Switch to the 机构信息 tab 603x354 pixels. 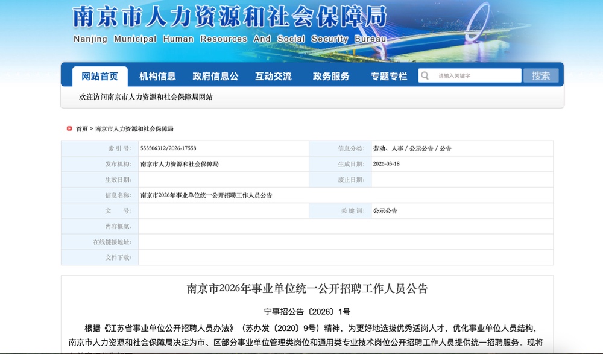coord(157,77)
